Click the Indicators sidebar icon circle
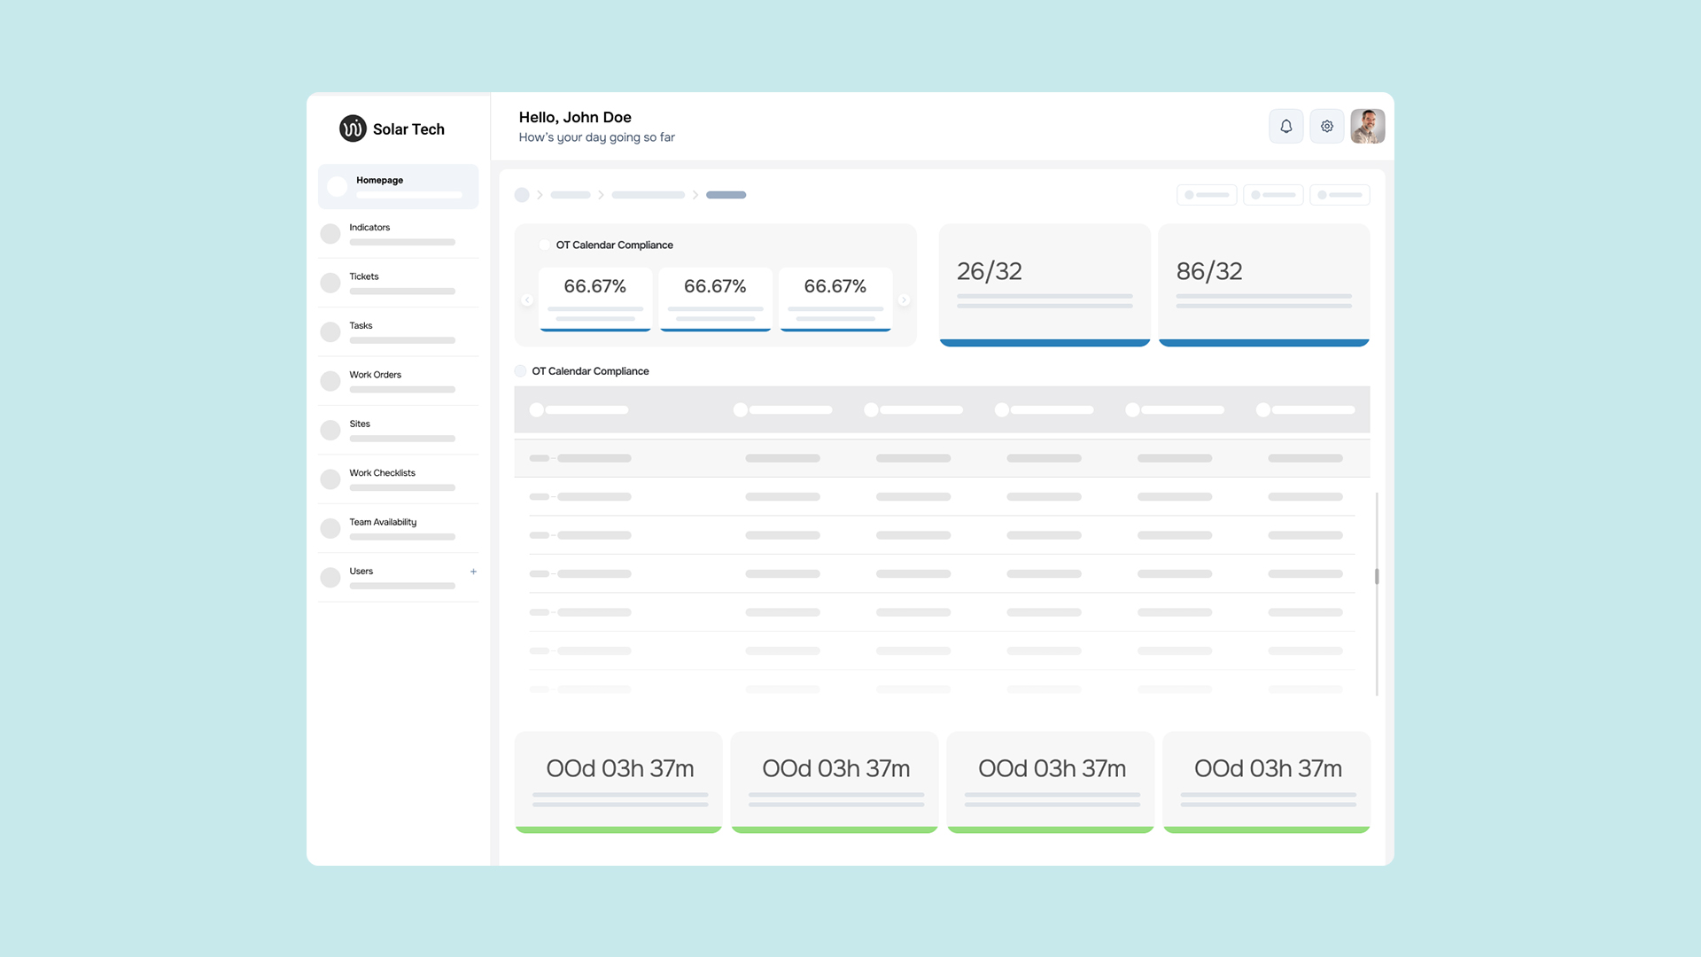This screenshot has height=957, width=1701. pos(330,234)
